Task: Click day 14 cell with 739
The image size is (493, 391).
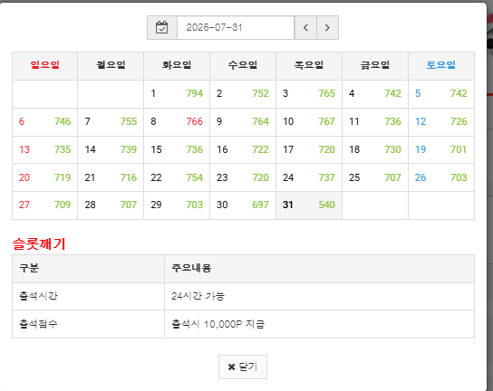Action: (111, 150)
